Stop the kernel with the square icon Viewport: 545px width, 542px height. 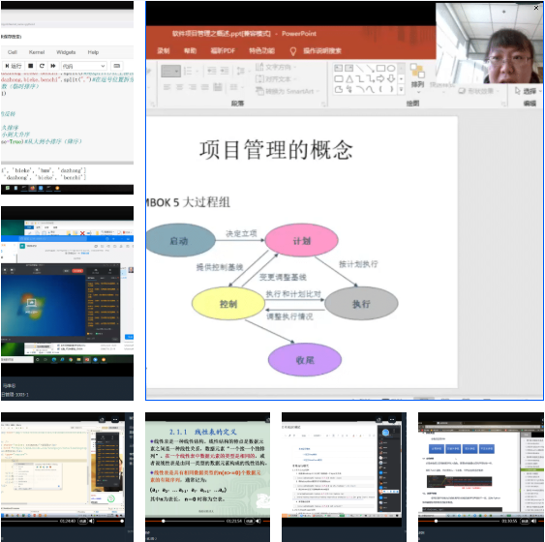point(31,66)
